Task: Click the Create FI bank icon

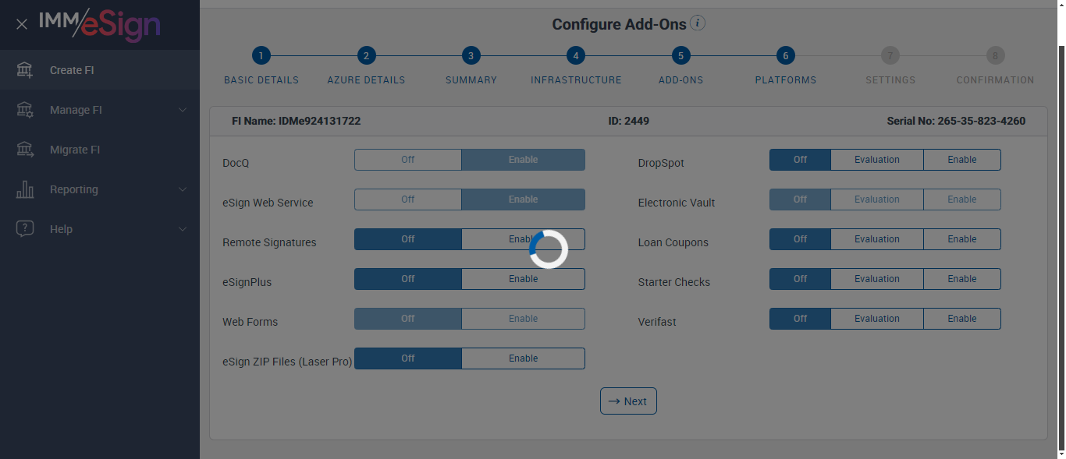Action: [25, 70]
